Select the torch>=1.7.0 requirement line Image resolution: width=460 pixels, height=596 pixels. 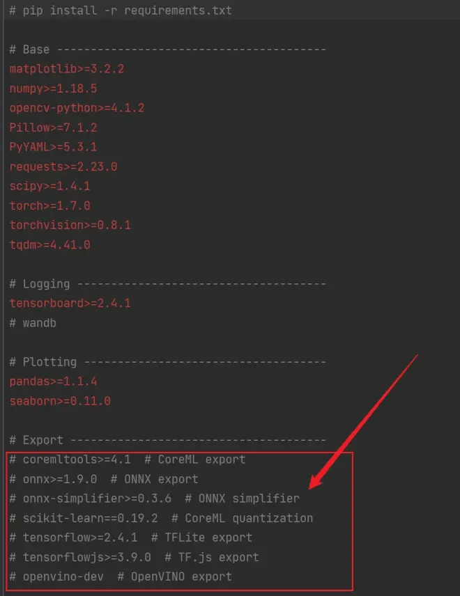50,205
